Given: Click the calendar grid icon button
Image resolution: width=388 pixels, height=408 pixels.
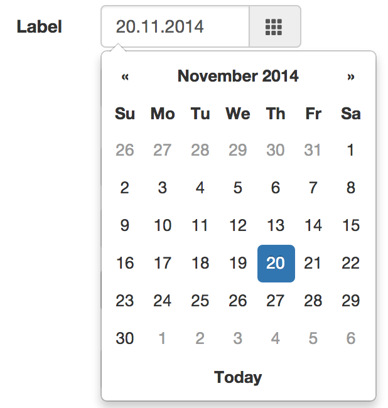Looking at the screenshot, I should (x=275, y=26).
